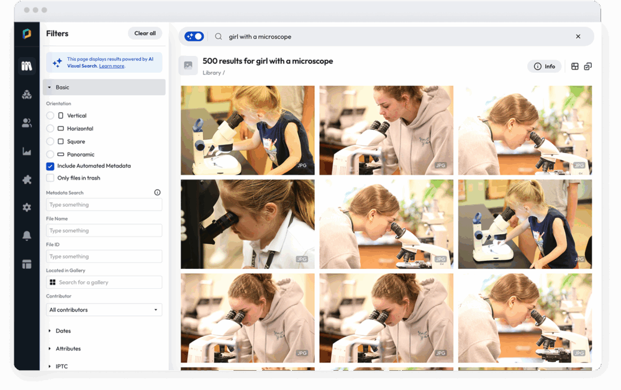Screen dimensions: 621x390
Task: Open second-row right thumbnail child reaching microscope
Action: tap(525, 224)
